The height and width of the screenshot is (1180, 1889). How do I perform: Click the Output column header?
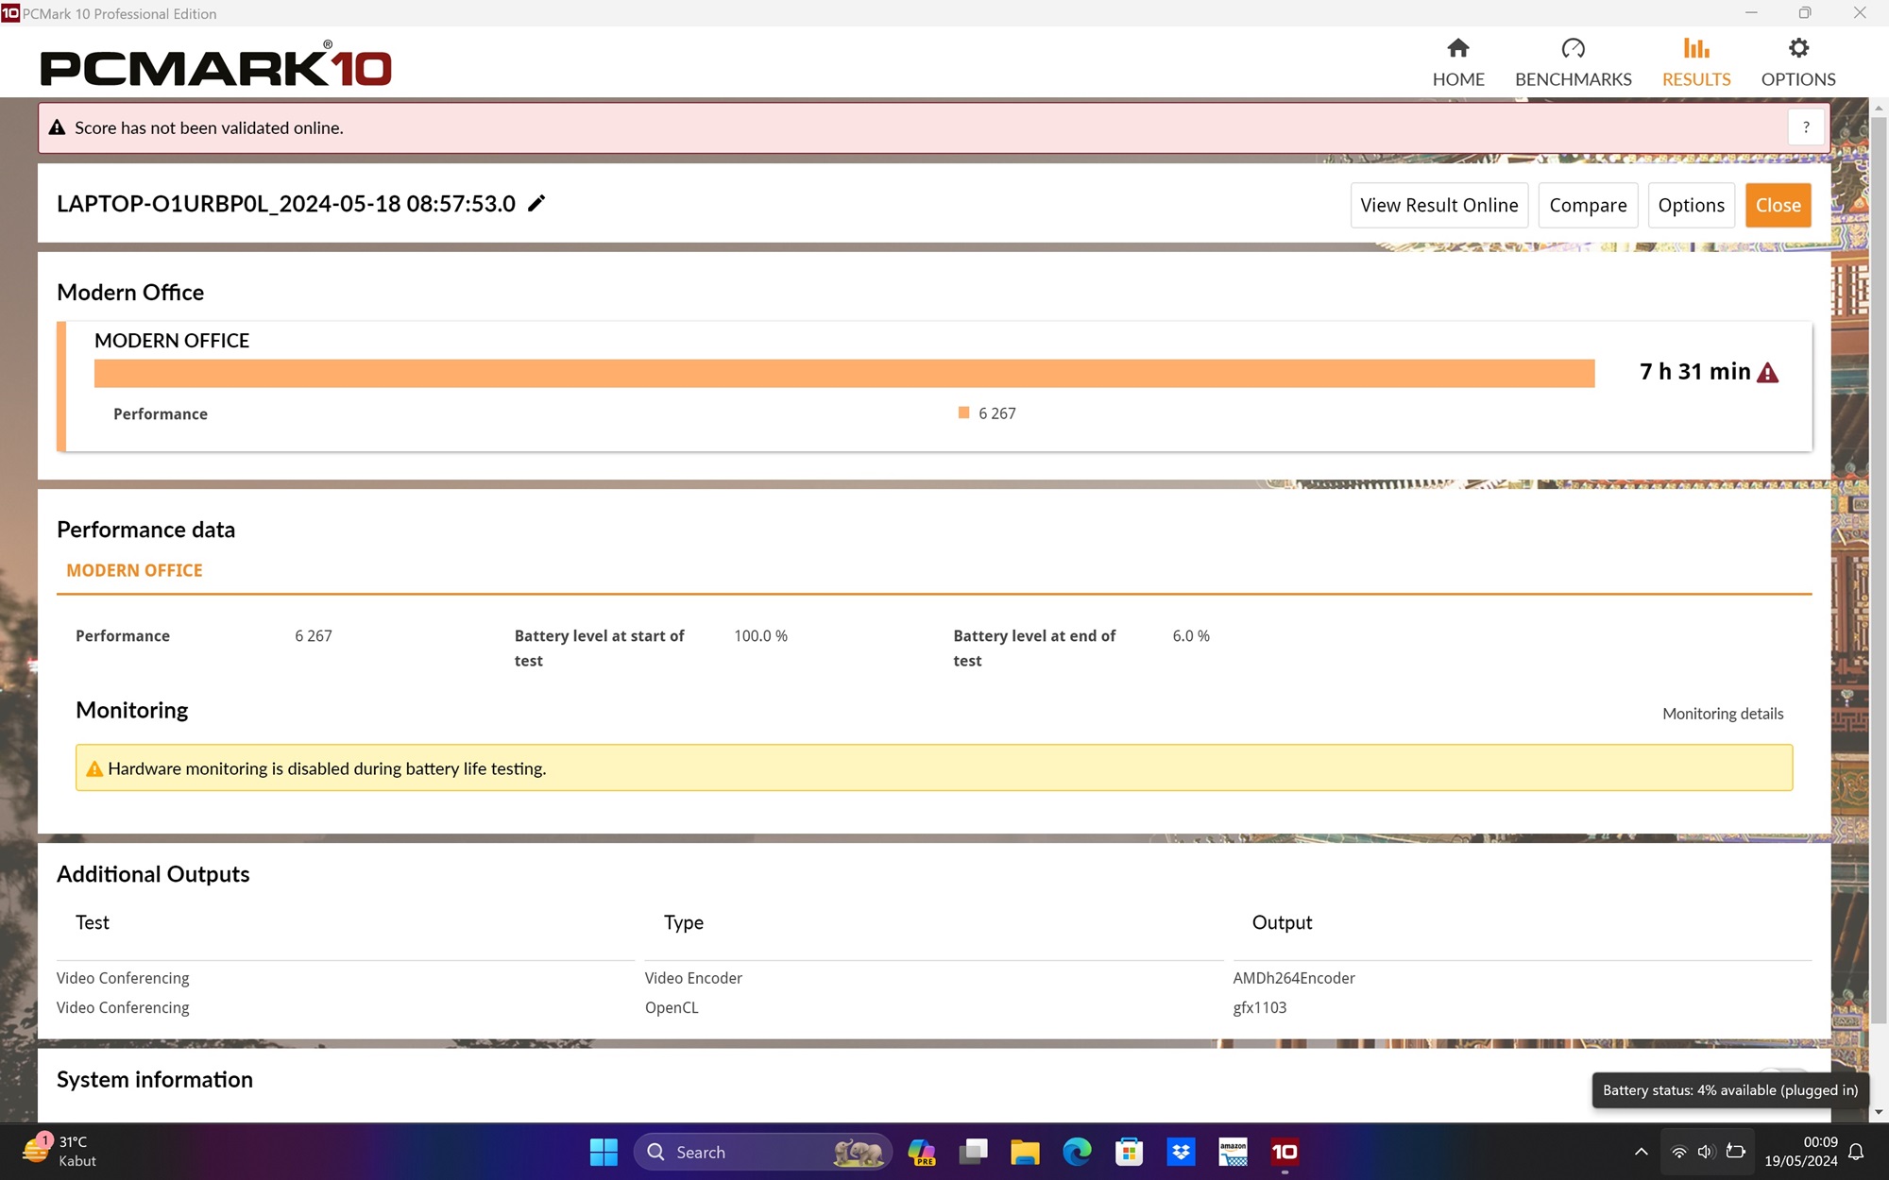[1282, 922]
